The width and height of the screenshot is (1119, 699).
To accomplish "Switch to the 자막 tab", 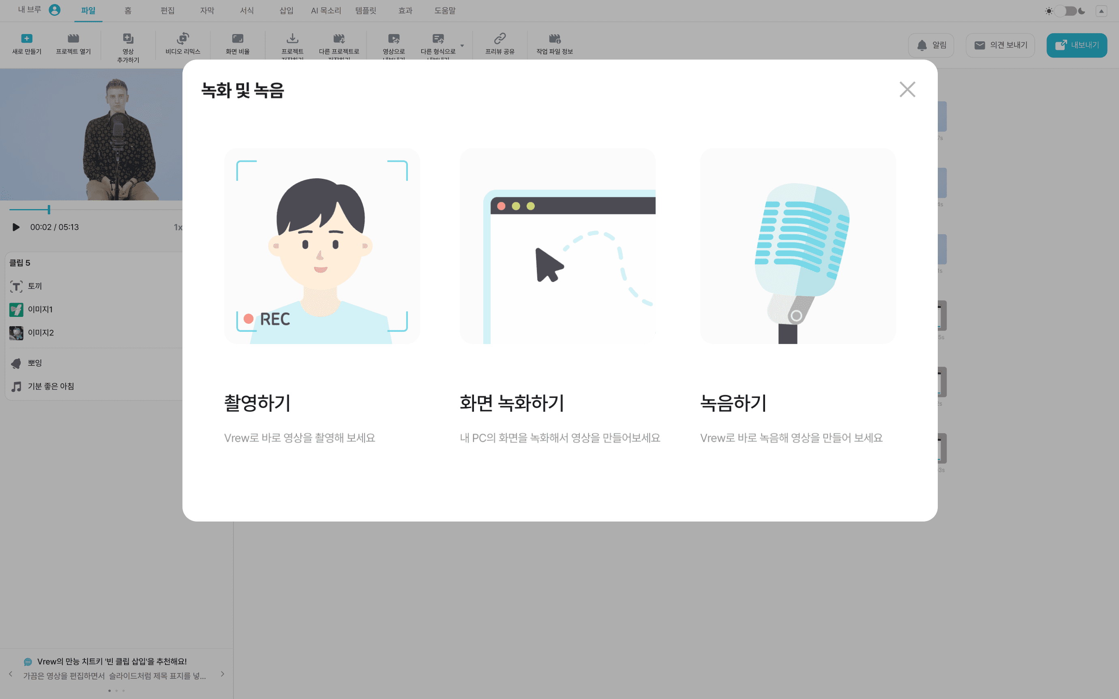I will coord(207,11).
